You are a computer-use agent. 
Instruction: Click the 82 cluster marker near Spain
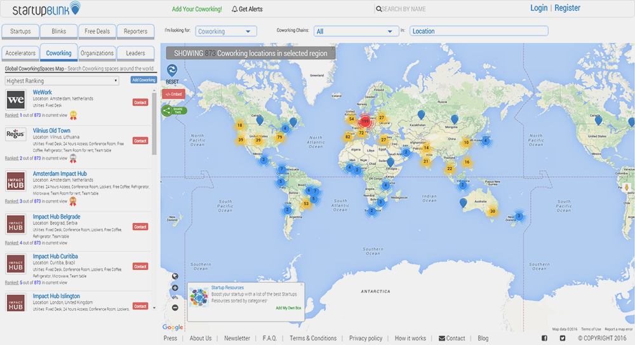[x=347, y=137]
